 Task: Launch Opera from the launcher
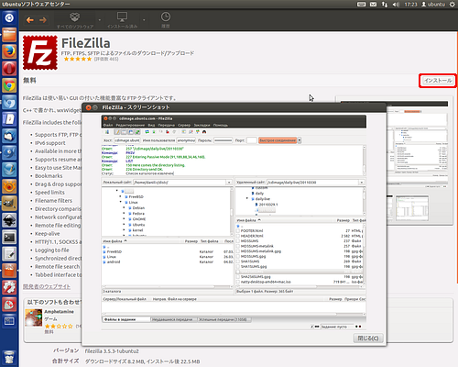point(9,69)
